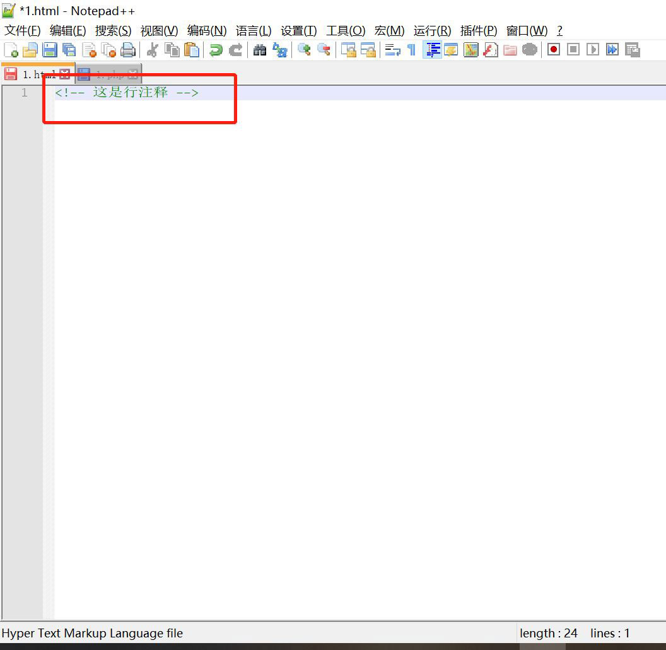
Task: Click the Open file folder icon
Action: pyautogui.click(x=30, y=50)
